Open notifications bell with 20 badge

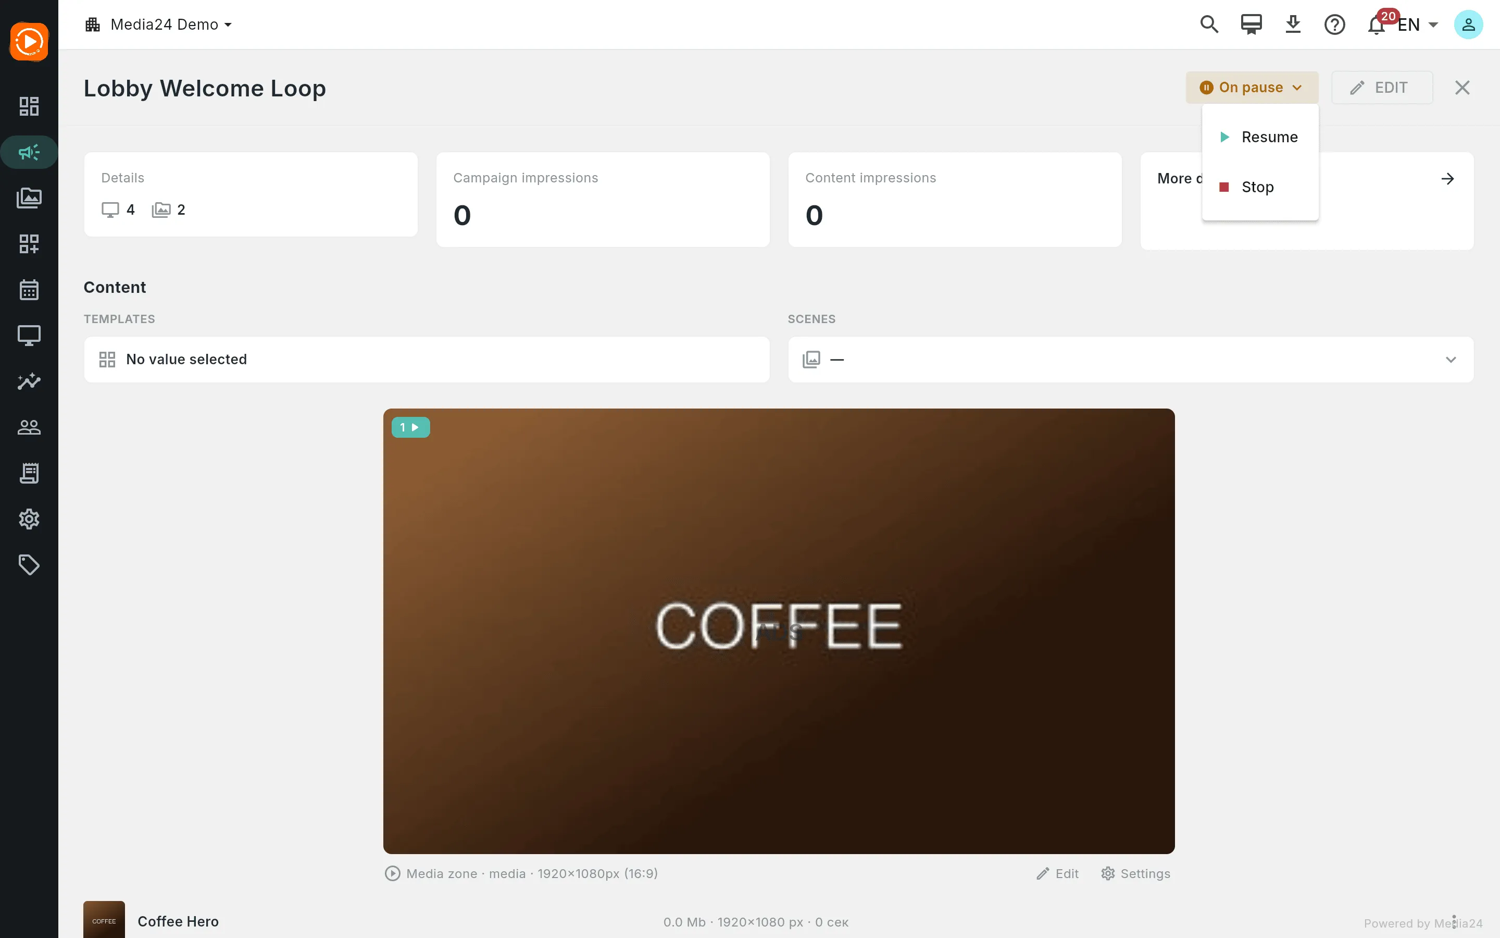(1377, 24)
